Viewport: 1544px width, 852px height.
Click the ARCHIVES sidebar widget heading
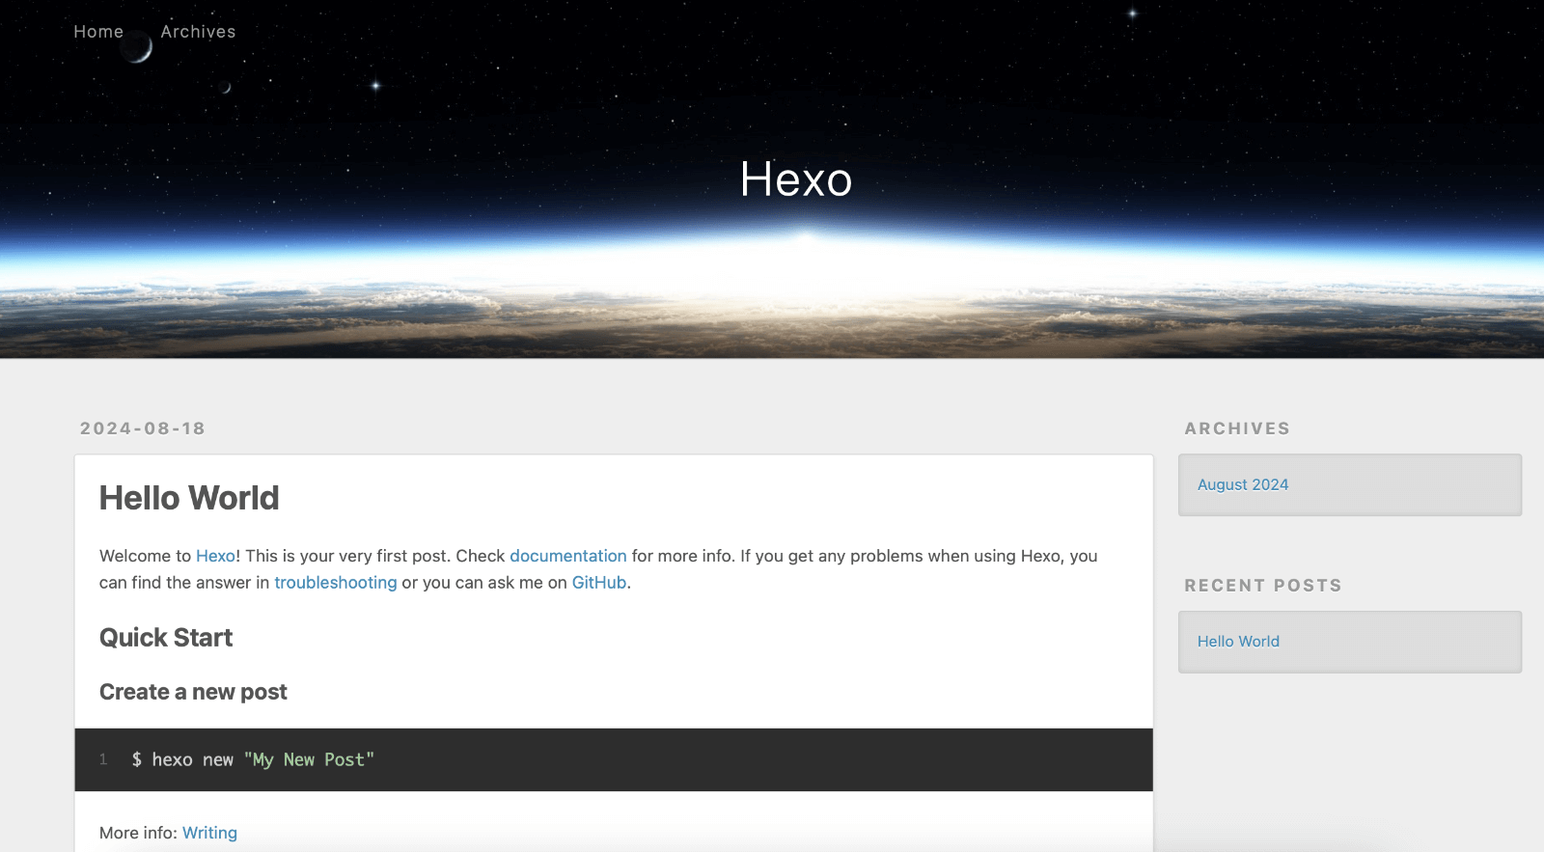pyautogui.click(x=1237, y=428)
